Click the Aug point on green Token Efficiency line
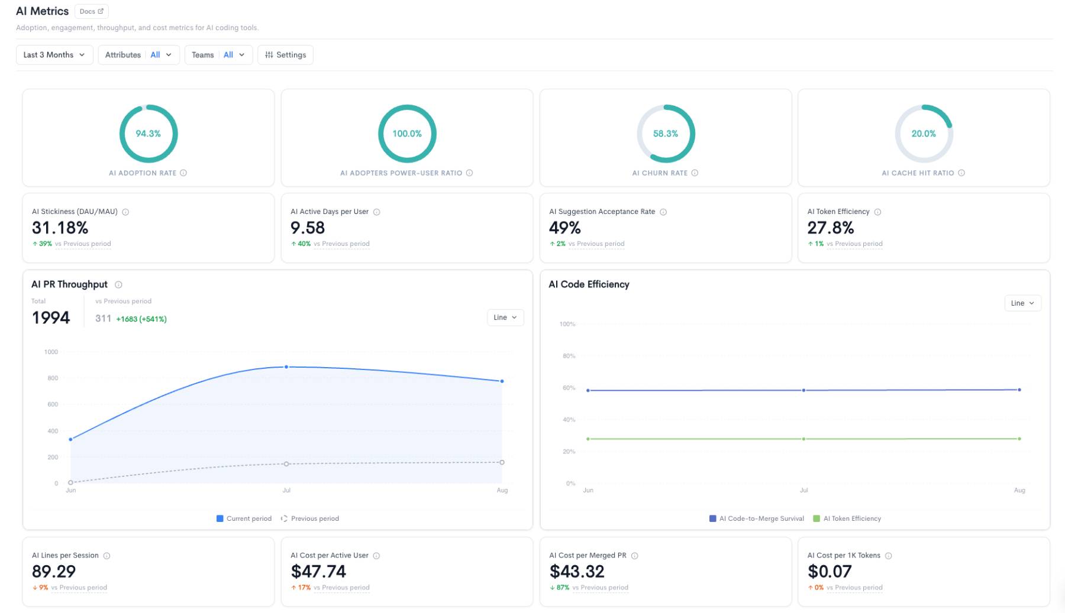The image size is (1065, 613). (x=1019, y=439)
